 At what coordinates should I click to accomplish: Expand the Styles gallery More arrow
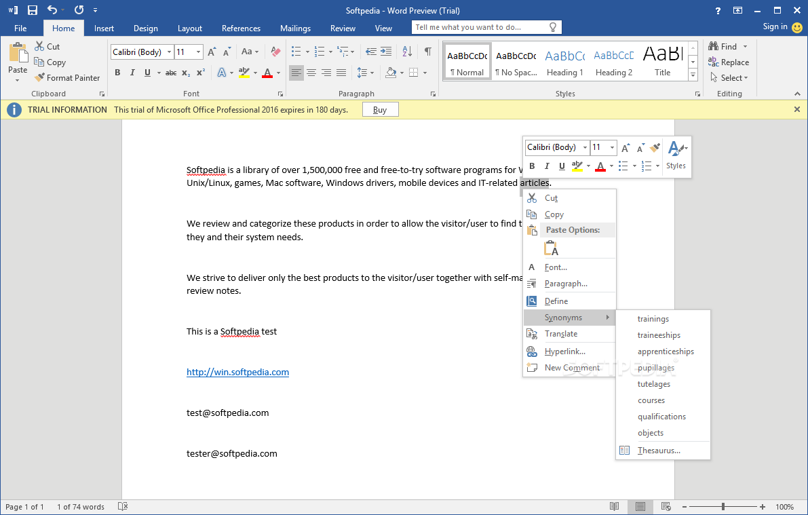click(x=693, y=75)
